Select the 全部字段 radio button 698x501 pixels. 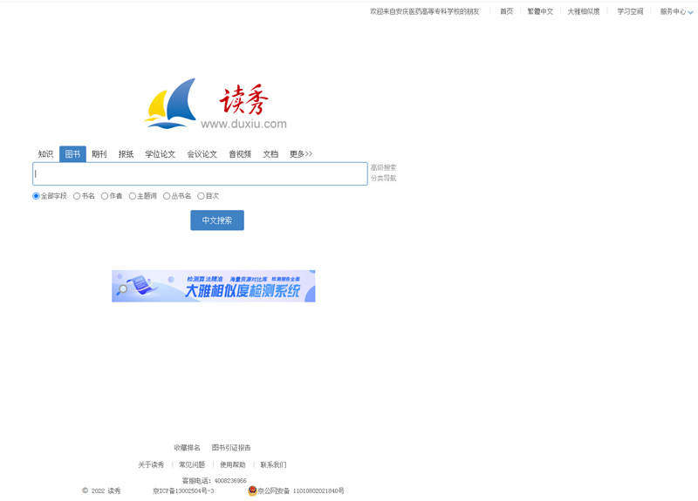[x=37, y=196]
